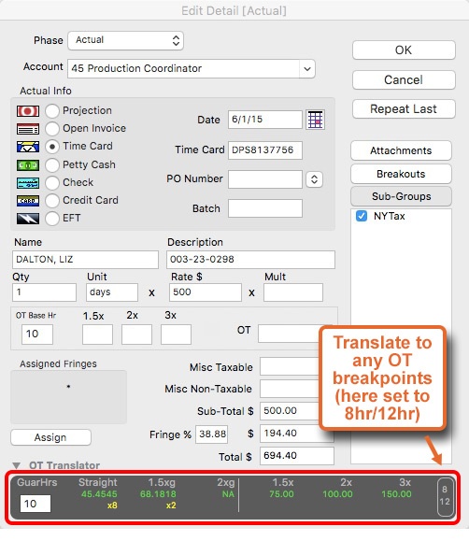Viewport: 469px width, 541px height.
Task: Click the Sub-Total $ field
Action: coord(290,411)
